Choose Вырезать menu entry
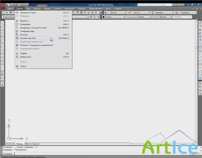Screen dimensions: 202x158 pos(43,21)
